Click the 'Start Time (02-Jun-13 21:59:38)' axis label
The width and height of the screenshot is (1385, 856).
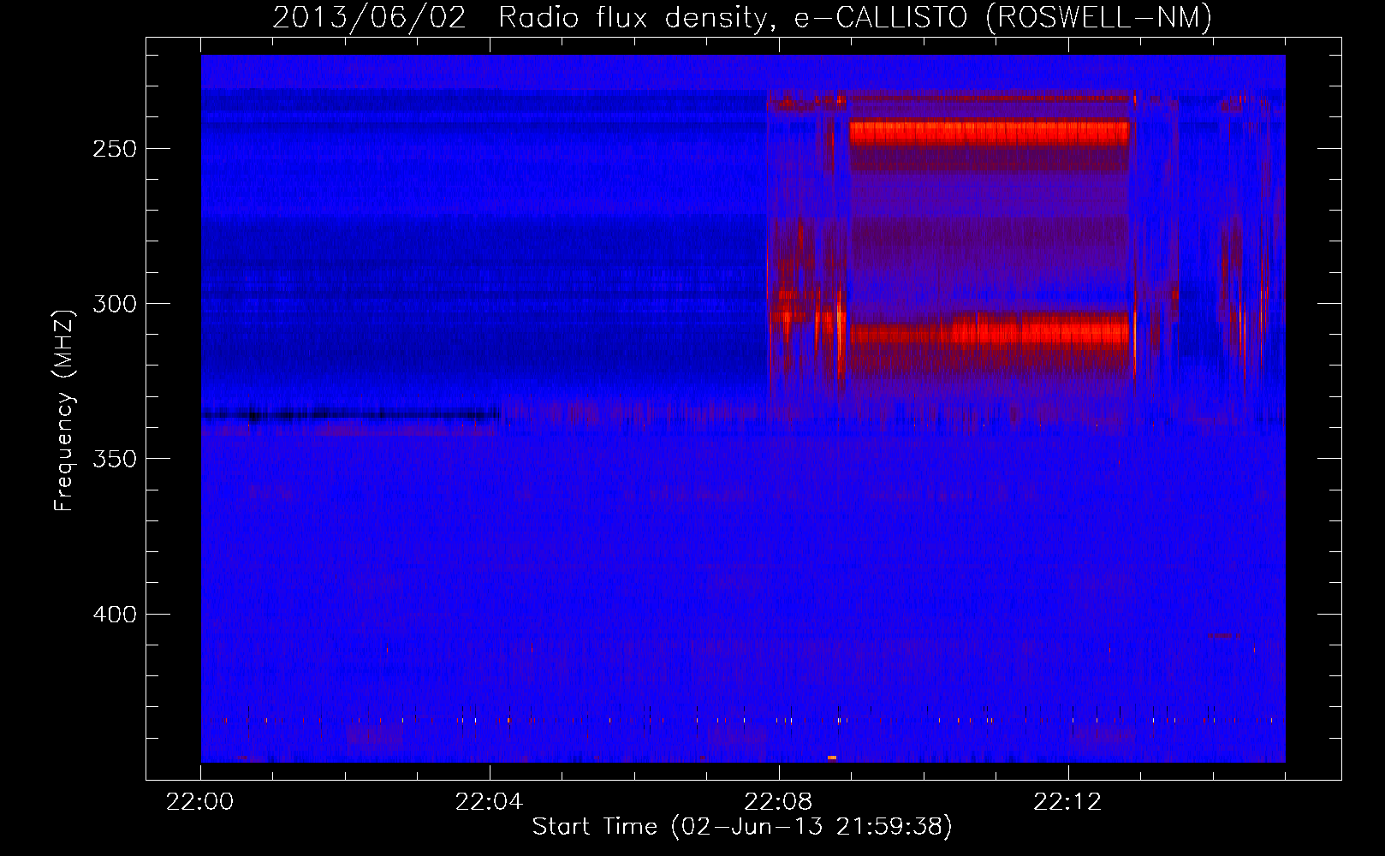[x=742, y=827]
